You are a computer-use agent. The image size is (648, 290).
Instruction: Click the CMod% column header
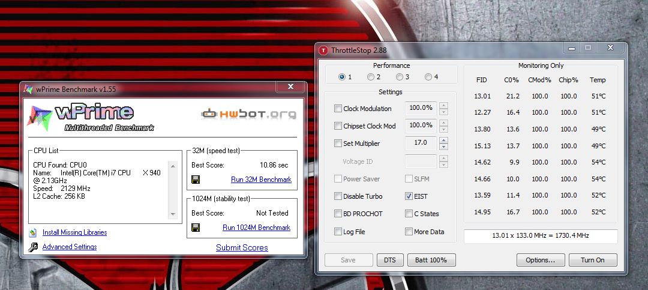click(540, 80)
